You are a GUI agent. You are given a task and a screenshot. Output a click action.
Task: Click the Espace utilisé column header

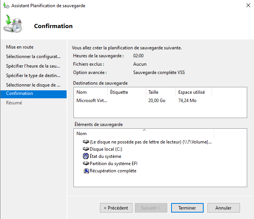[x=191, y=92]
